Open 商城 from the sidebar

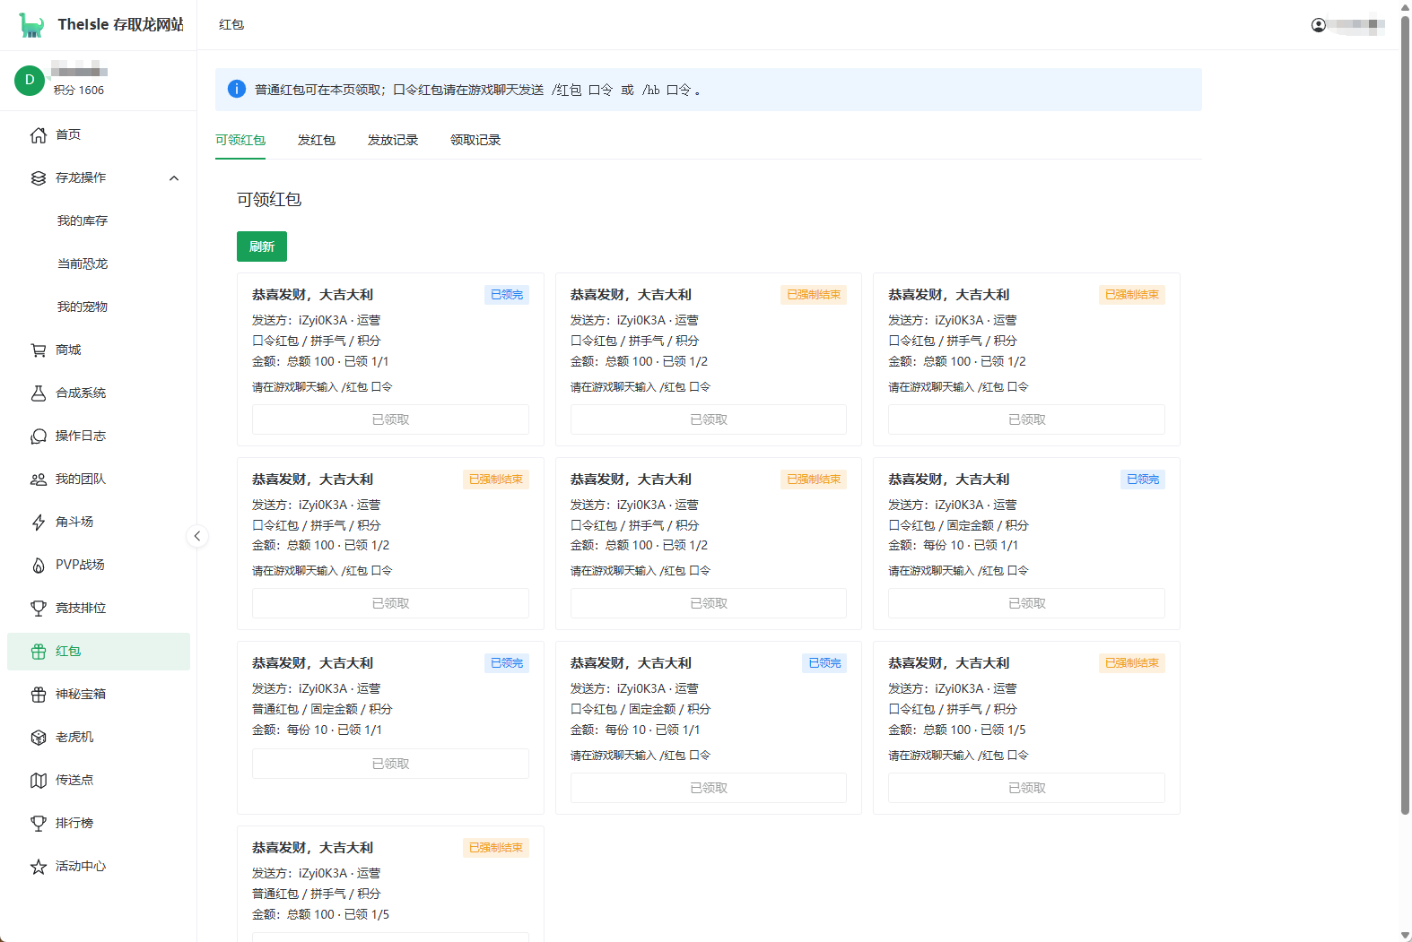click(99, 350)
